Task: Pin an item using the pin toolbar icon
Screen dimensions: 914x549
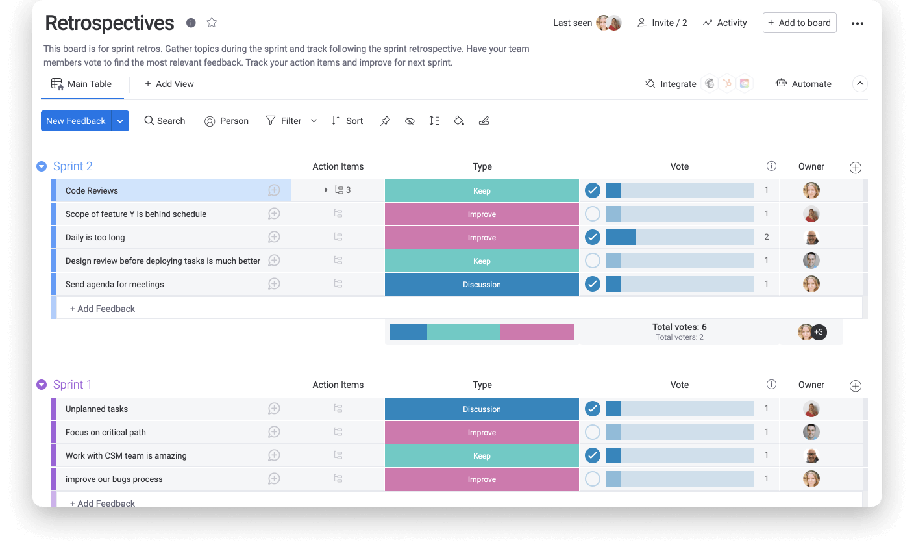Action: pyautogui.click(x=385, y=121)
